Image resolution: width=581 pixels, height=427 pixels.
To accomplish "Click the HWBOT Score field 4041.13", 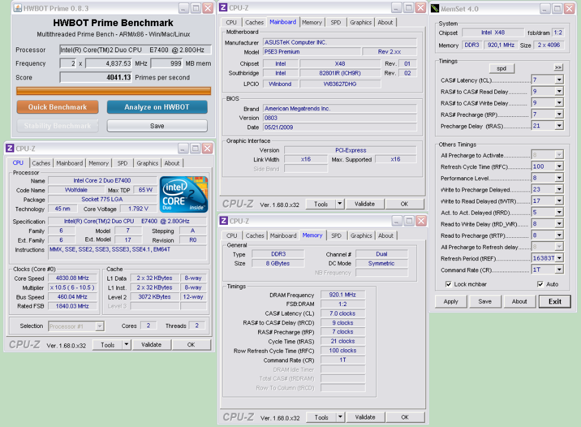I will click(x=96, y=78).
